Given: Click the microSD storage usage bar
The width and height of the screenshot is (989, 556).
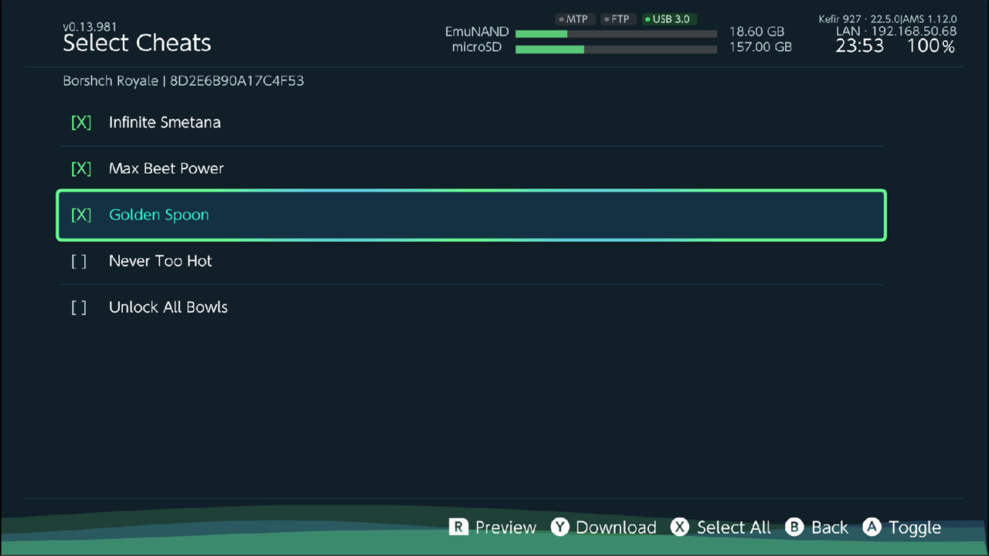Looking at the screenshot, I should click(616, 49).
